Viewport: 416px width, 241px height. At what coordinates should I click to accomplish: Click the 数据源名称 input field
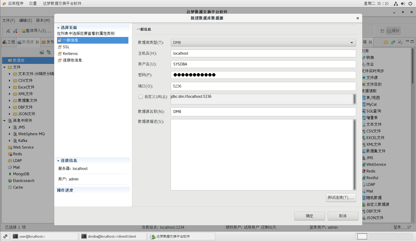tap(263, 112)
